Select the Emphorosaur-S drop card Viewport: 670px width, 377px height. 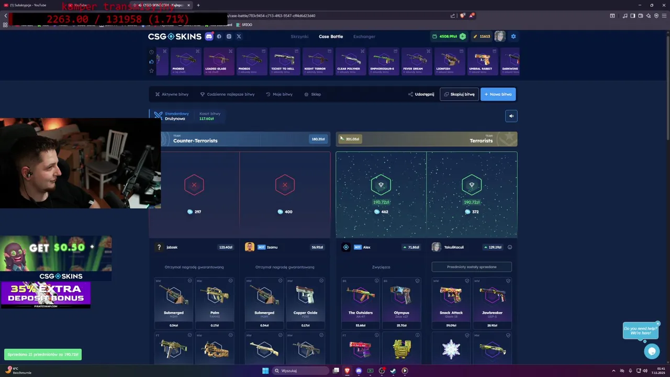coord(384,61)
